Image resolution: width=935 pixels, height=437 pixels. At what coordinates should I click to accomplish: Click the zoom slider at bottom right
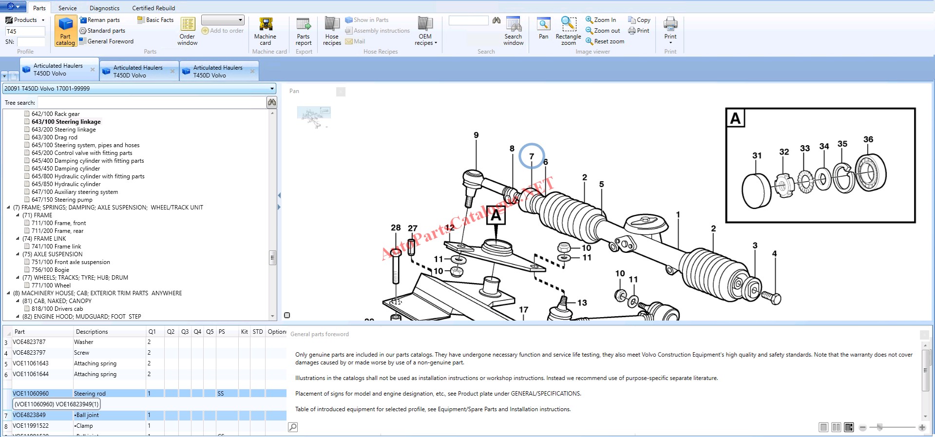pos(879,427)
